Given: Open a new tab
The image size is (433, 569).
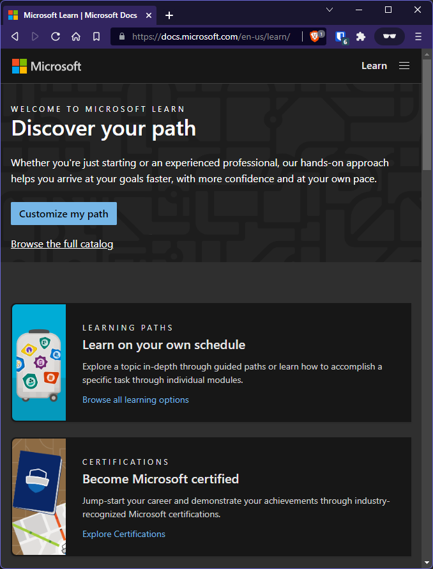Looking at the screenshot, I should click(169, 15).
